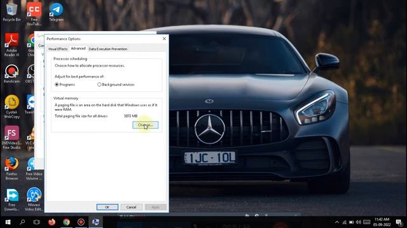Click Cancel in Performance Options
The width and height of the screenshot is (407, 228).
(132, 207)
